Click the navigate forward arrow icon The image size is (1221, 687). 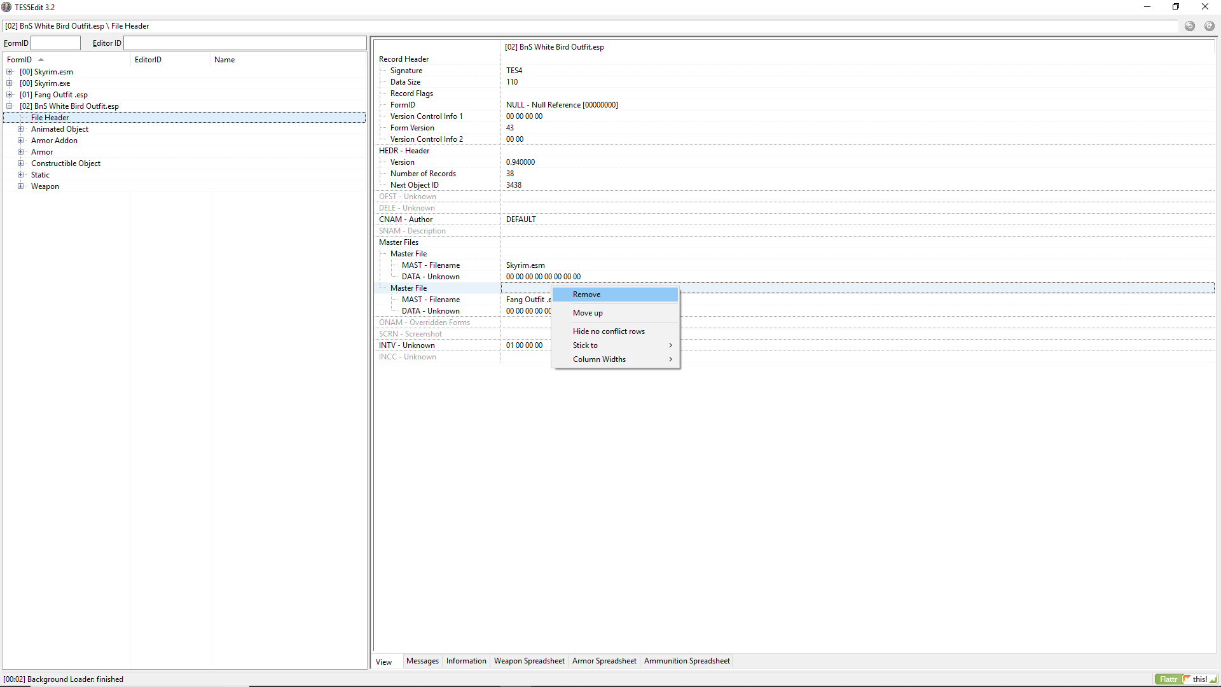(x=1210, y=26)
